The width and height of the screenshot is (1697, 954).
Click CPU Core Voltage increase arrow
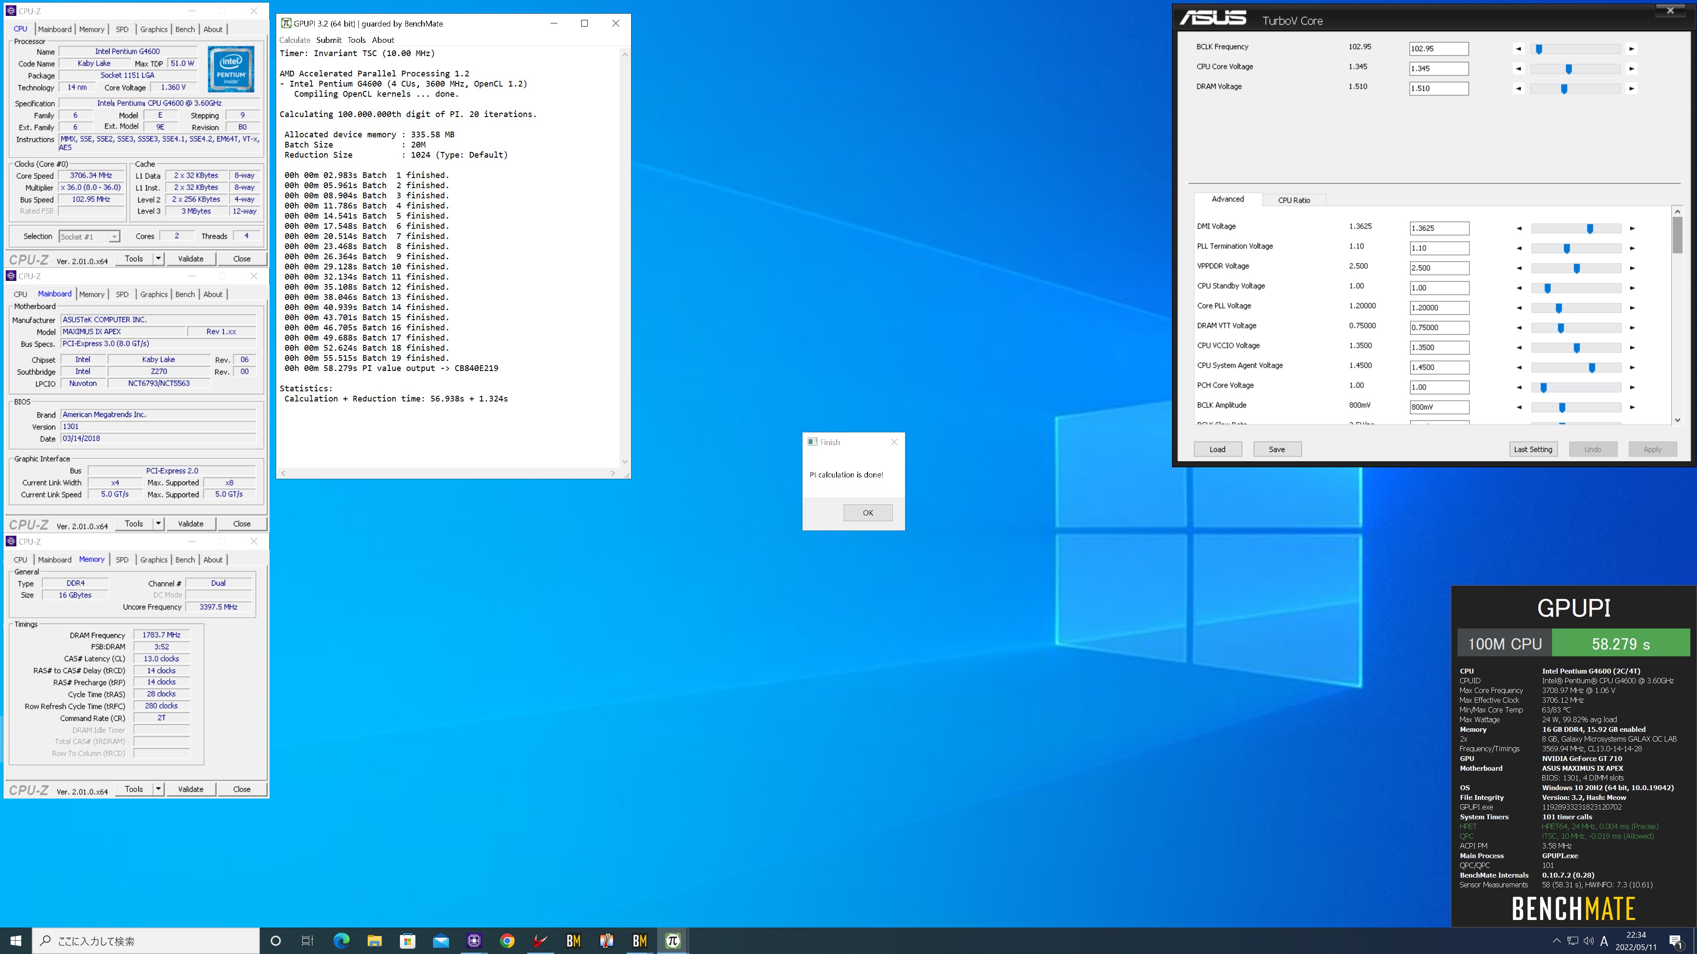(x=1631, y=68)
